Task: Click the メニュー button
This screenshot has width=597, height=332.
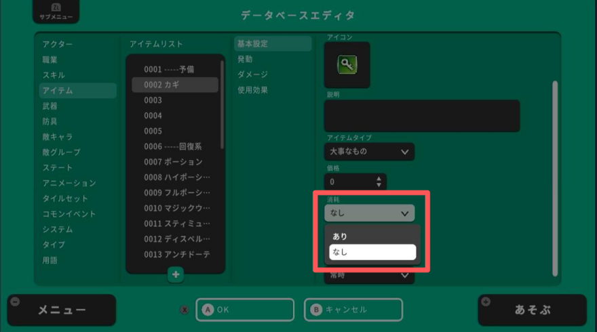Action: (62, 310)
